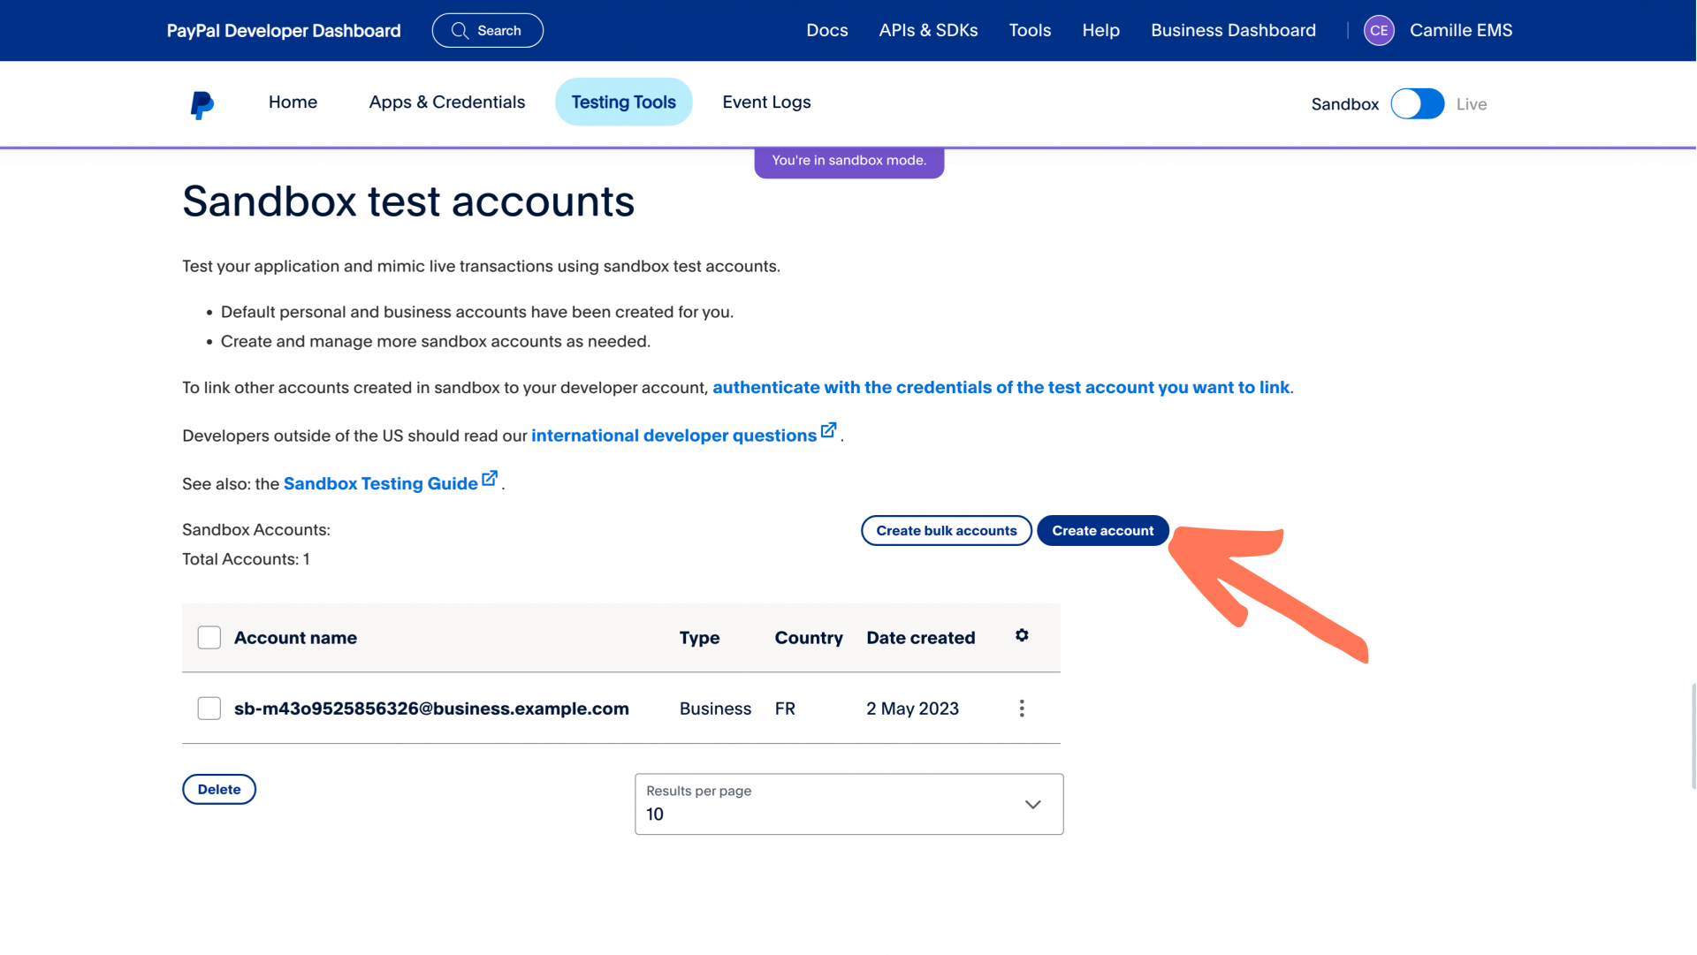Select the Testing Tools tab
The width and height of the screenshot is (1697, 955).
[x=623, y=102]
